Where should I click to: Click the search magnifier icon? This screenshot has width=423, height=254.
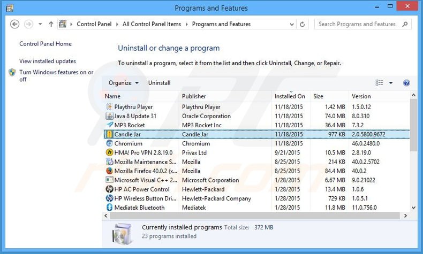(405, 24)
